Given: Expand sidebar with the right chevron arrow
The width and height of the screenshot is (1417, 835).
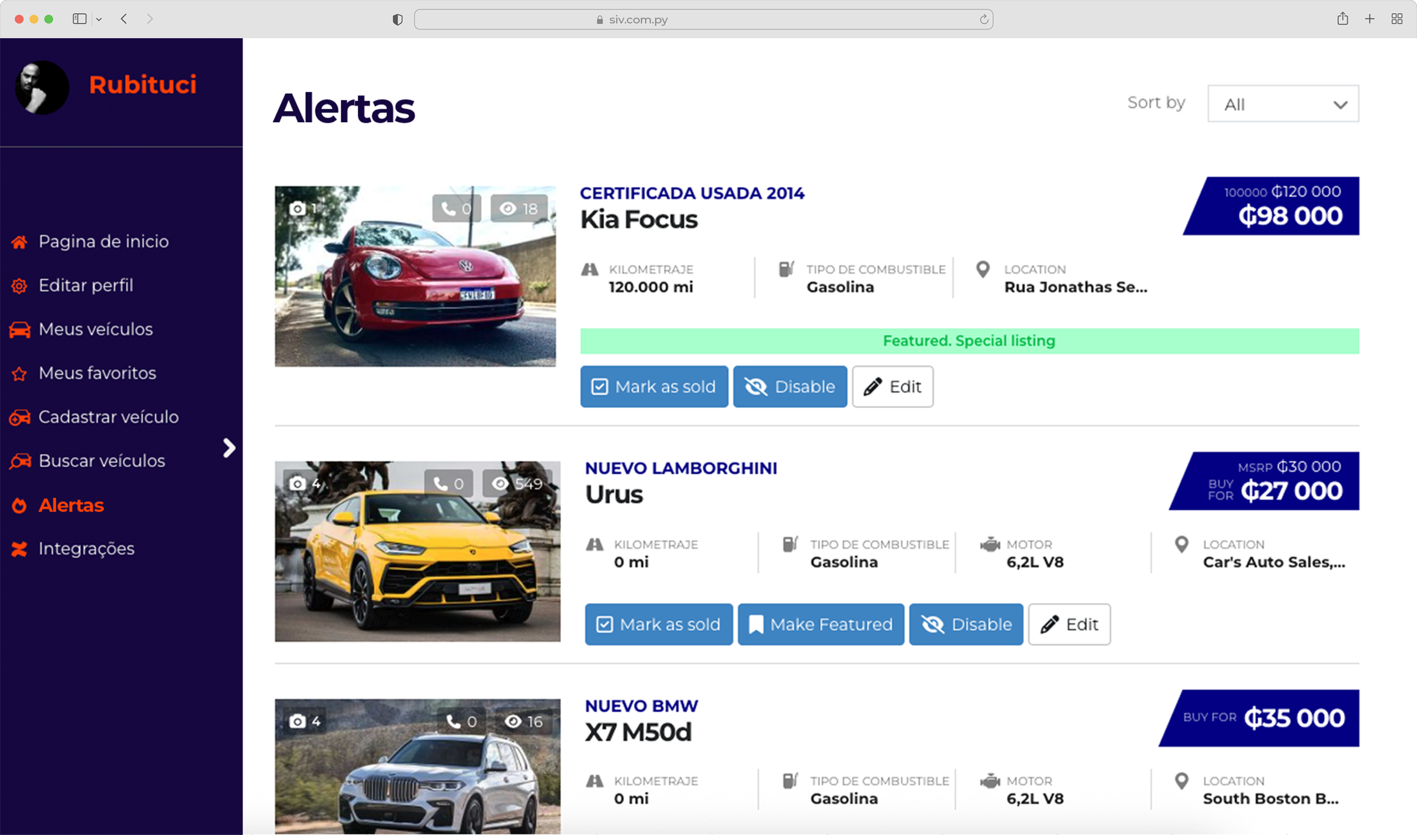Looking at the screenshot, I should click(229, 448).
